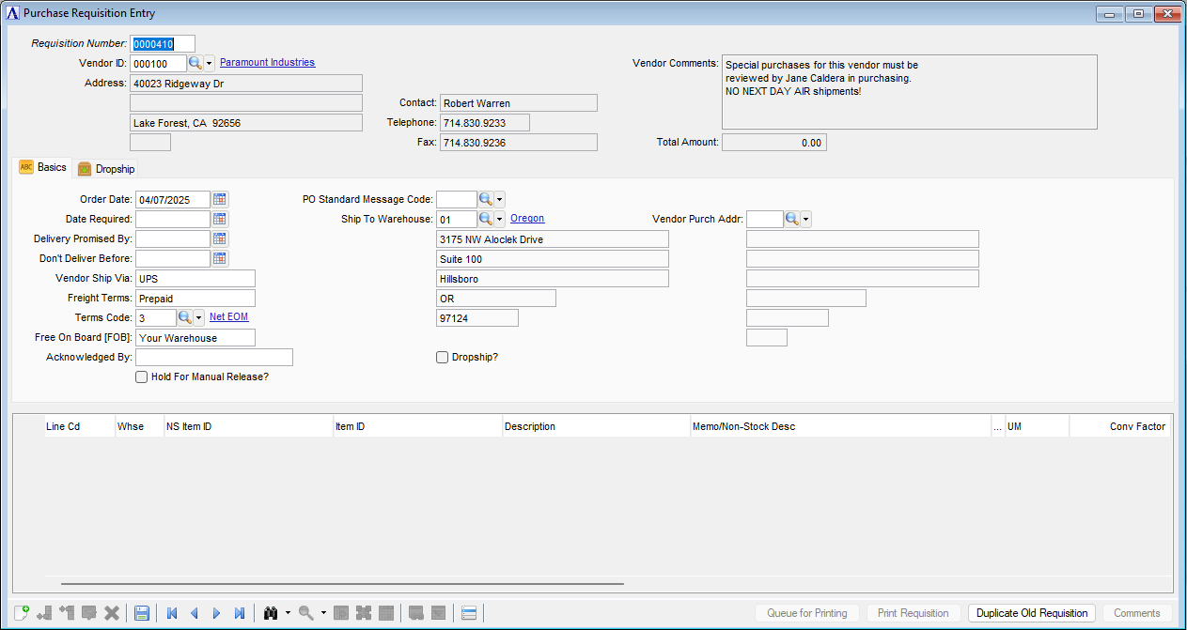Switch to the Dropship tab
The height and width of the screenshot is (630, 1187).
pos(106,169)
